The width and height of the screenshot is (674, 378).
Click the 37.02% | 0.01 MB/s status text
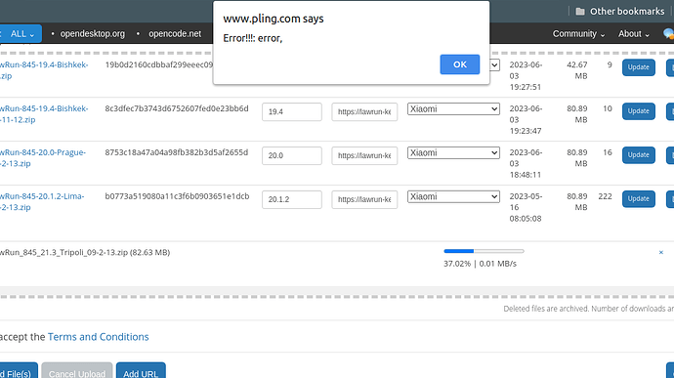pos(481,264)
